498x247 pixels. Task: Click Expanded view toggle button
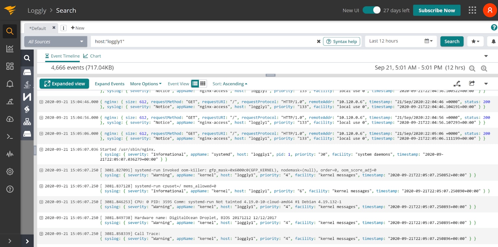(x=64, y=84)
